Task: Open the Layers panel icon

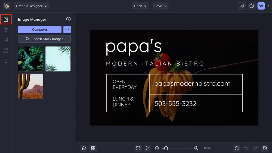Action: click(x=84, y=148)
